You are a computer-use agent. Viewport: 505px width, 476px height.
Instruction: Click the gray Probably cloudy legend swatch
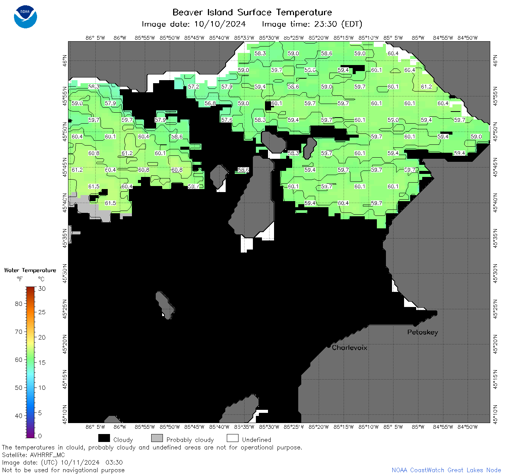click(157, 438)
